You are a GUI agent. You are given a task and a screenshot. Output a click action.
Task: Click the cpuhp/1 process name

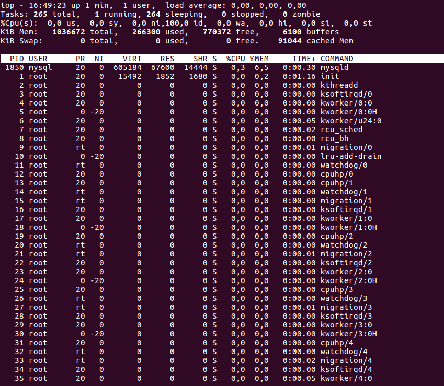coord(337,183)
